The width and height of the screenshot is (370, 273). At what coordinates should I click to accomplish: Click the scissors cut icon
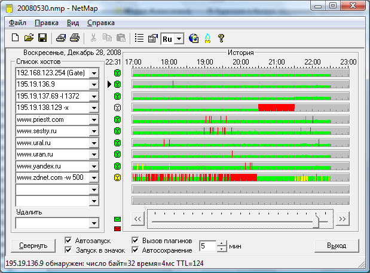point(93,38)
